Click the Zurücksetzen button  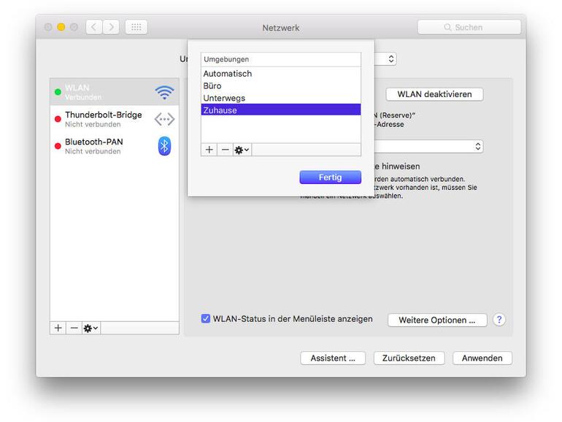point(409,358)
